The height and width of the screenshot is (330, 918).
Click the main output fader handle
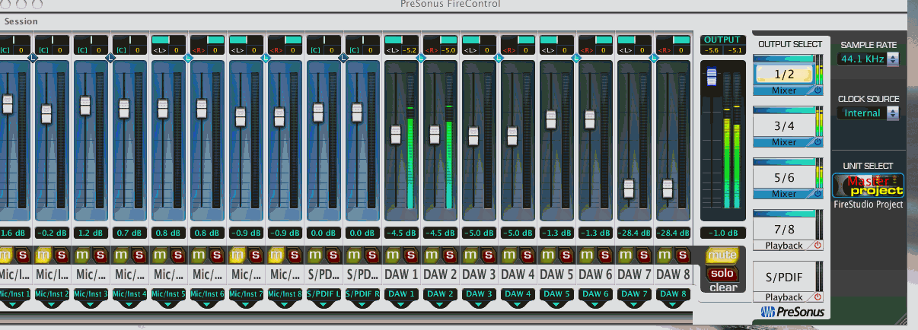tap(712, 77)
